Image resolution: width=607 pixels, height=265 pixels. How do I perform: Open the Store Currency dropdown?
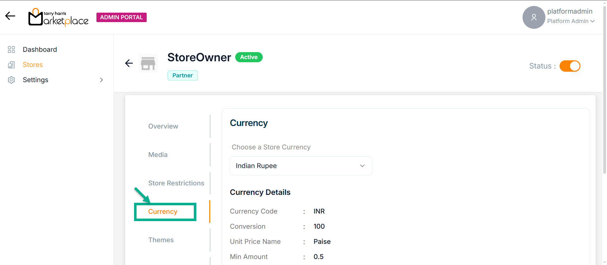point(301,166)
